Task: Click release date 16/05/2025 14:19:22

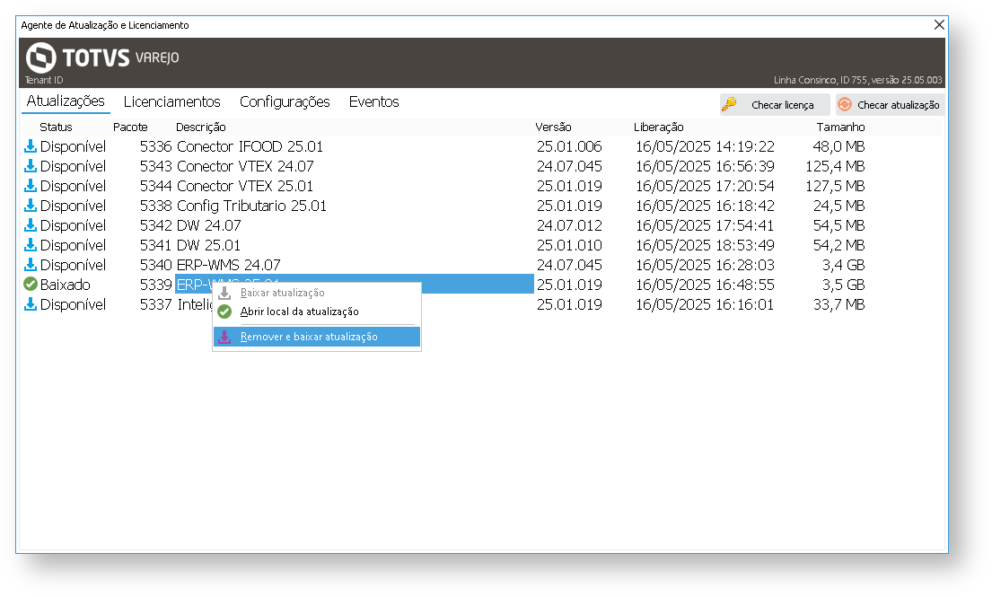Action: coord(705,146)
